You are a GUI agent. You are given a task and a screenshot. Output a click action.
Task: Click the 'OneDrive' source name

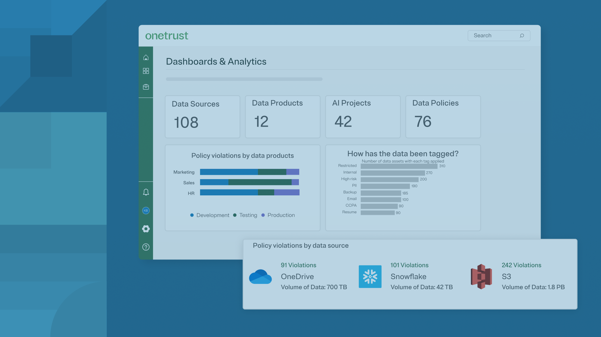[x=297, y=277]
